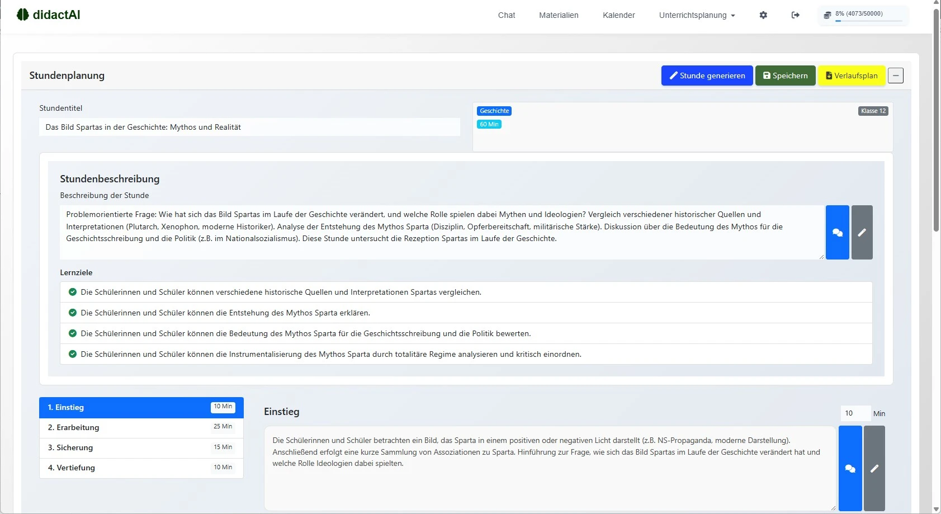This screenshot has height=514, width=941.
Task: Edit the Stundenbeschreibung with pencil button
Action: [862, 232]
